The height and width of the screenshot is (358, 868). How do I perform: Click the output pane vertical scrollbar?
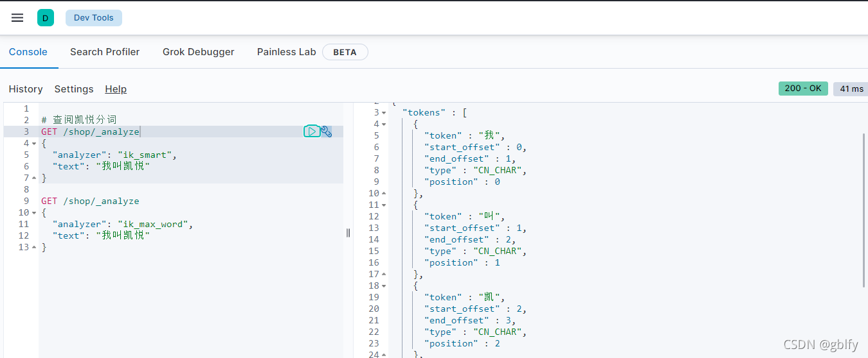pos(865,210)
